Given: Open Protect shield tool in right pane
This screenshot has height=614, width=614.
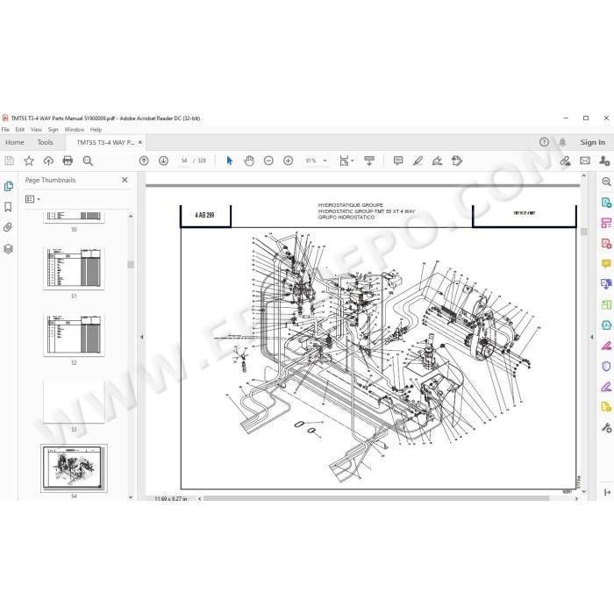Looking at the screenshot, I should coord(606,366).
